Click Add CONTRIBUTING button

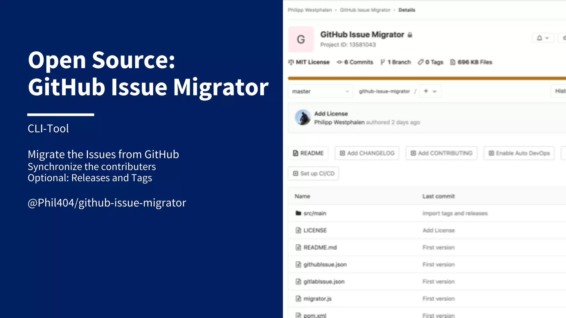pos(441,153)
